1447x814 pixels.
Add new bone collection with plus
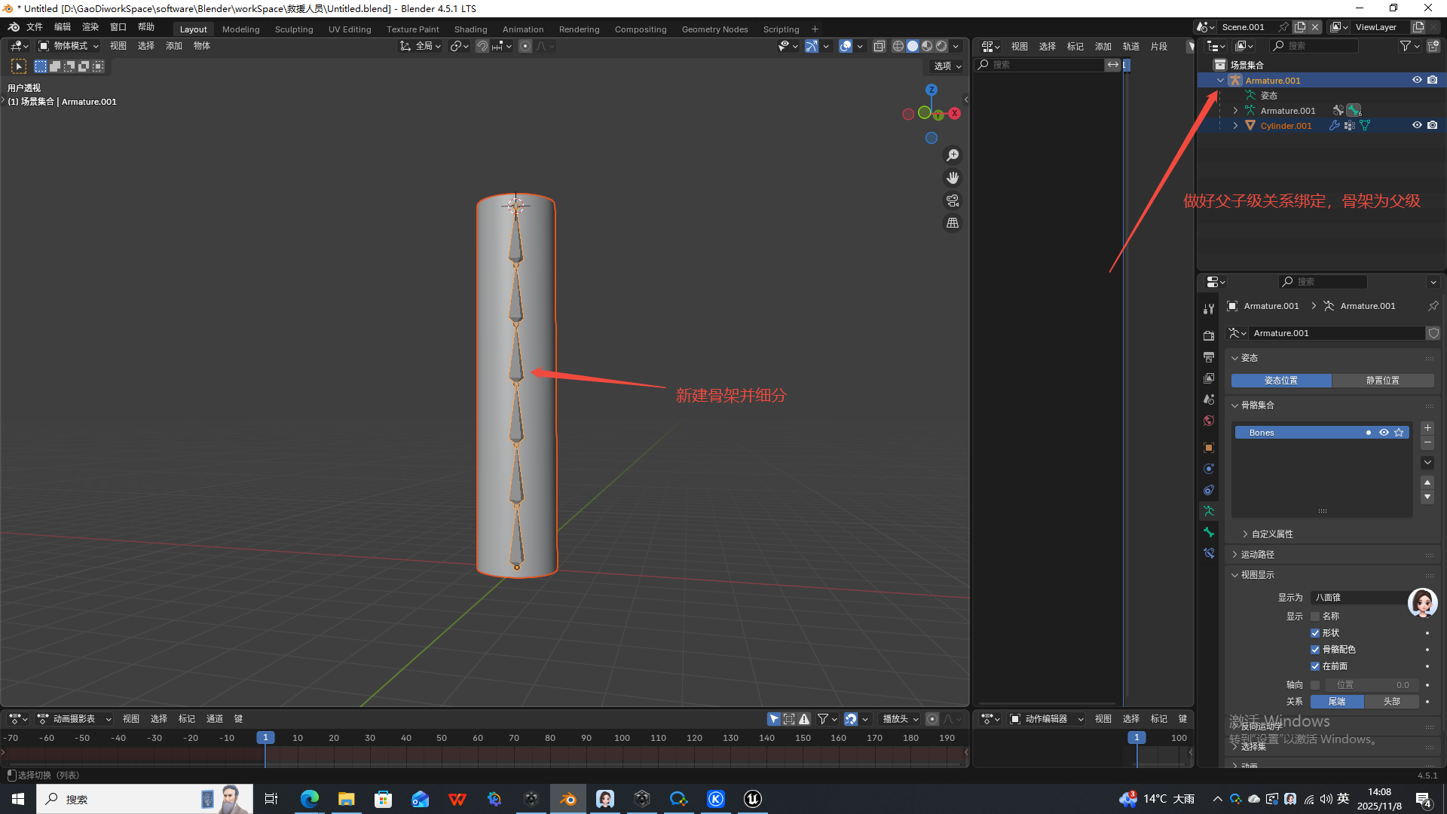tap(1427, 428)
